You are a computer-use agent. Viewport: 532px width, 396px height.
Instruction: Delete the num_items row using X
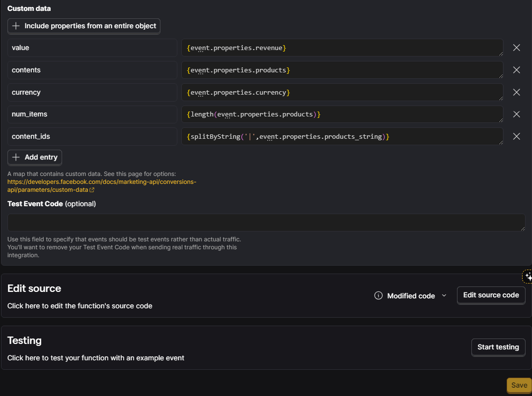(516, 114)
